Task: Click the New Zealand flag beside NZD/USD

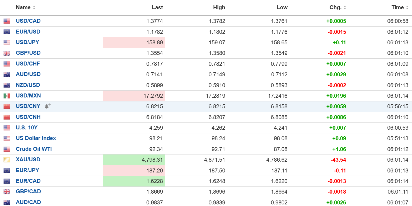Action: [7, 85]
